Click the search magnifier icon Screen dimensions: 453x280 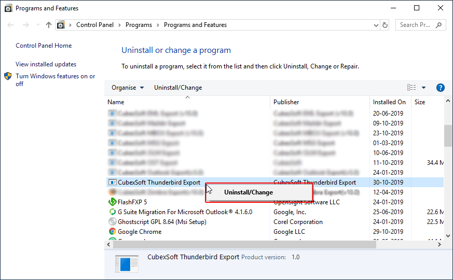pyautogui.click(x=438, y=25)
